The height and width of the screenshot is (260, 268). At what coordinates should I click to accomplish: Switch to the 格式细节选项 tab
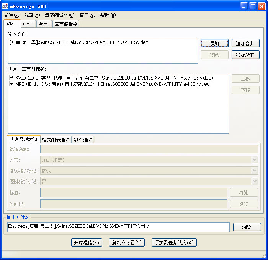[56, 140]
